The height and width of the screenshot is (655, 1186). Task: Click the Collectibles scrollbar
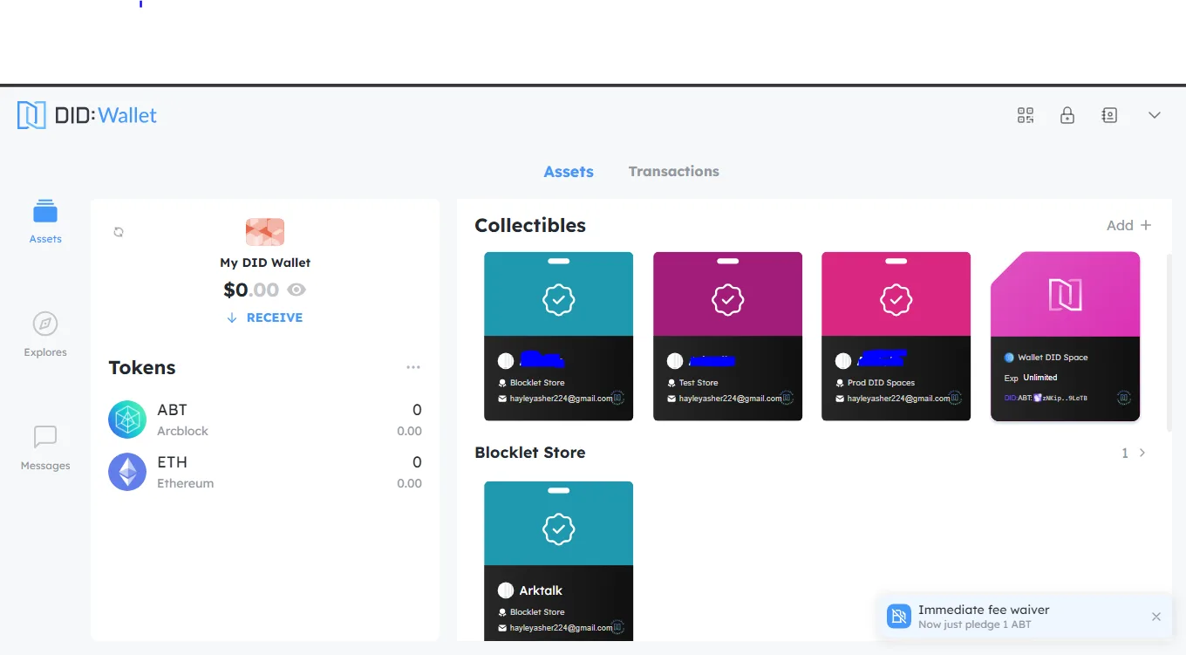pos(1169,342)
